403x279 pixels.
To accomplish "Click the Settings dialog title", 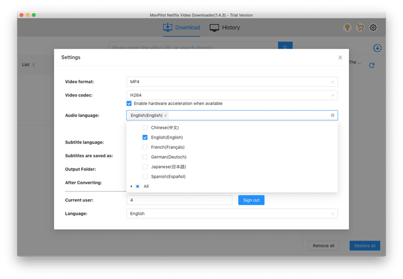I will click(71, 57).
